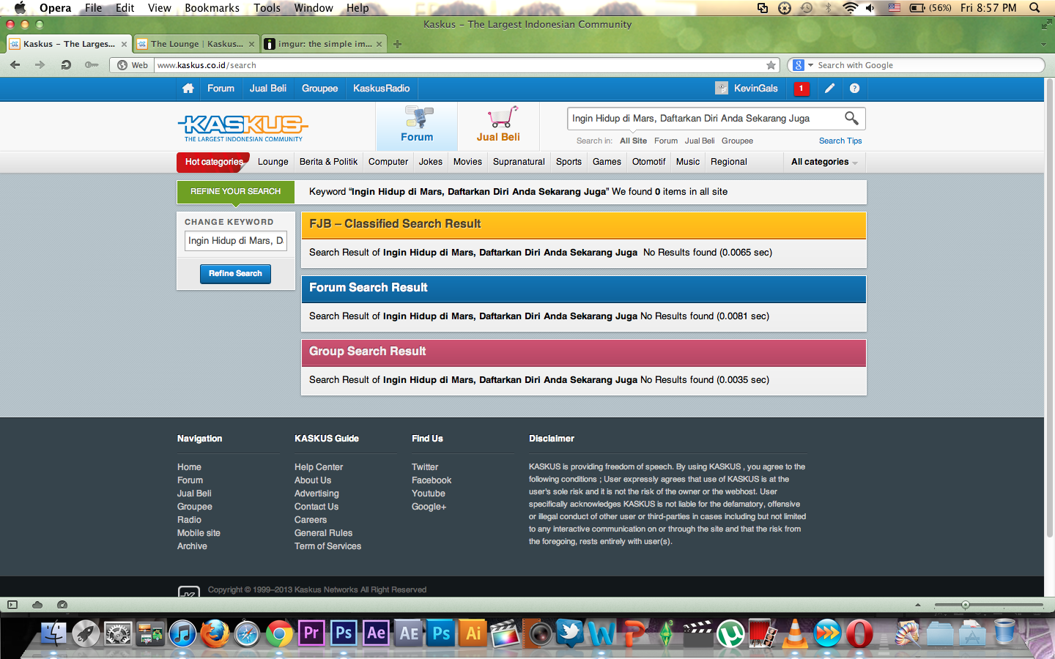The image size is (1055, 659).
Task: Click the change keyword input field
Action: (235, 241)
